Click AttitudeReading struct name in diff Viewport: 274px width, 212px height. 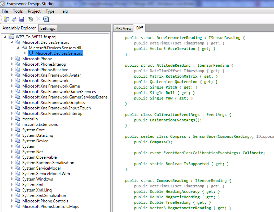click(x=174, y=65)
